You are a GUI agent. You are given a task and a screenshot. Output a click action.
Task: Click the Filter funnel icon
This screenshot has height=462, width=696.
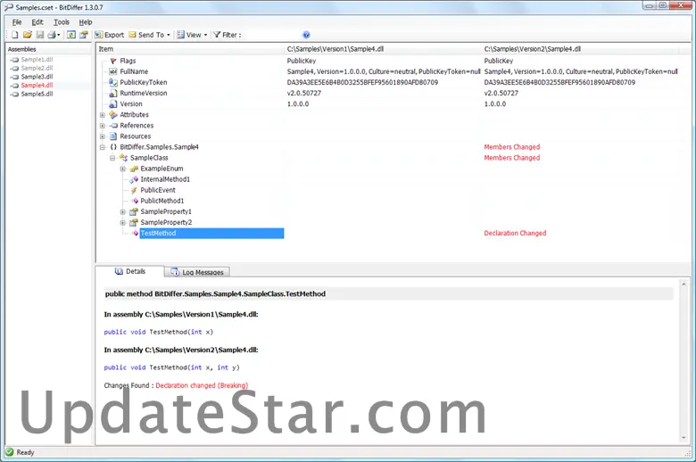pos(217,35)
